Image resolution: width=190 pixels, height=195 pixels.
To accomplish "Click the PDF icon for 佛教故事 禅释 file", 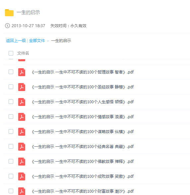I will point(22,162).
